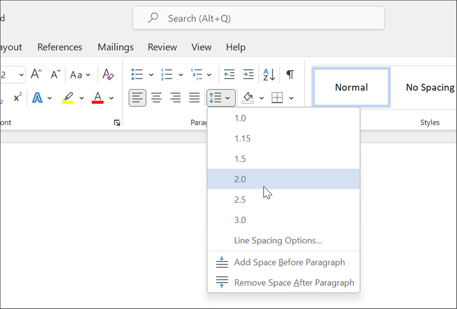This screenshot has width=457, height=309.
Task: Open the Help tab
Action: click(x=236, y=47)
